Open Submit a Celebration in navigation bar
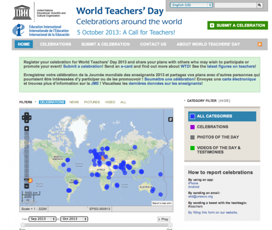The height and width of the screenshot is (230, 272). coord(106,44)
